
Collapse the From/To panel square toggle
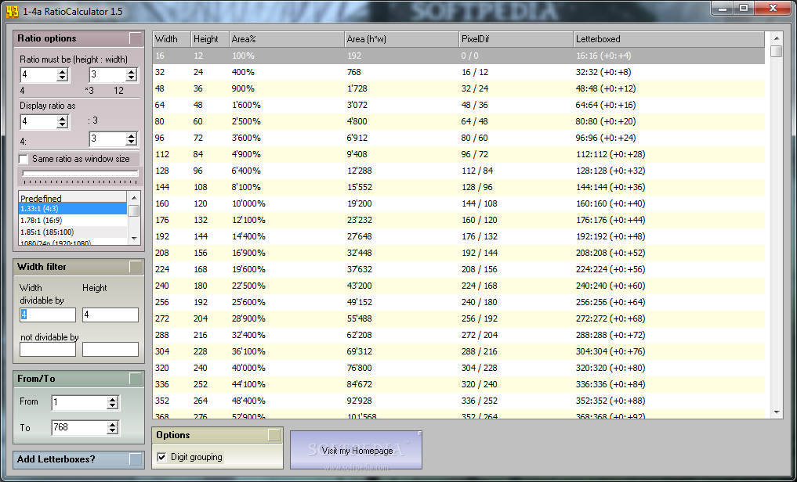coord(136,379)
